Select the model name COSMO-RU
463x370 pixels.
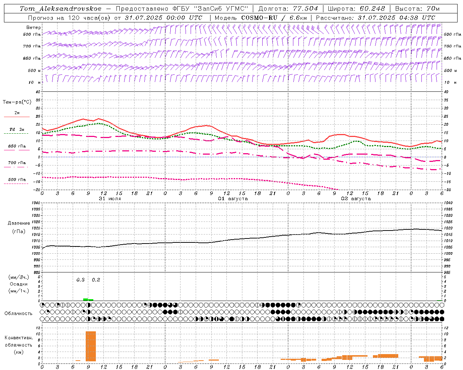tap(259, 18)
